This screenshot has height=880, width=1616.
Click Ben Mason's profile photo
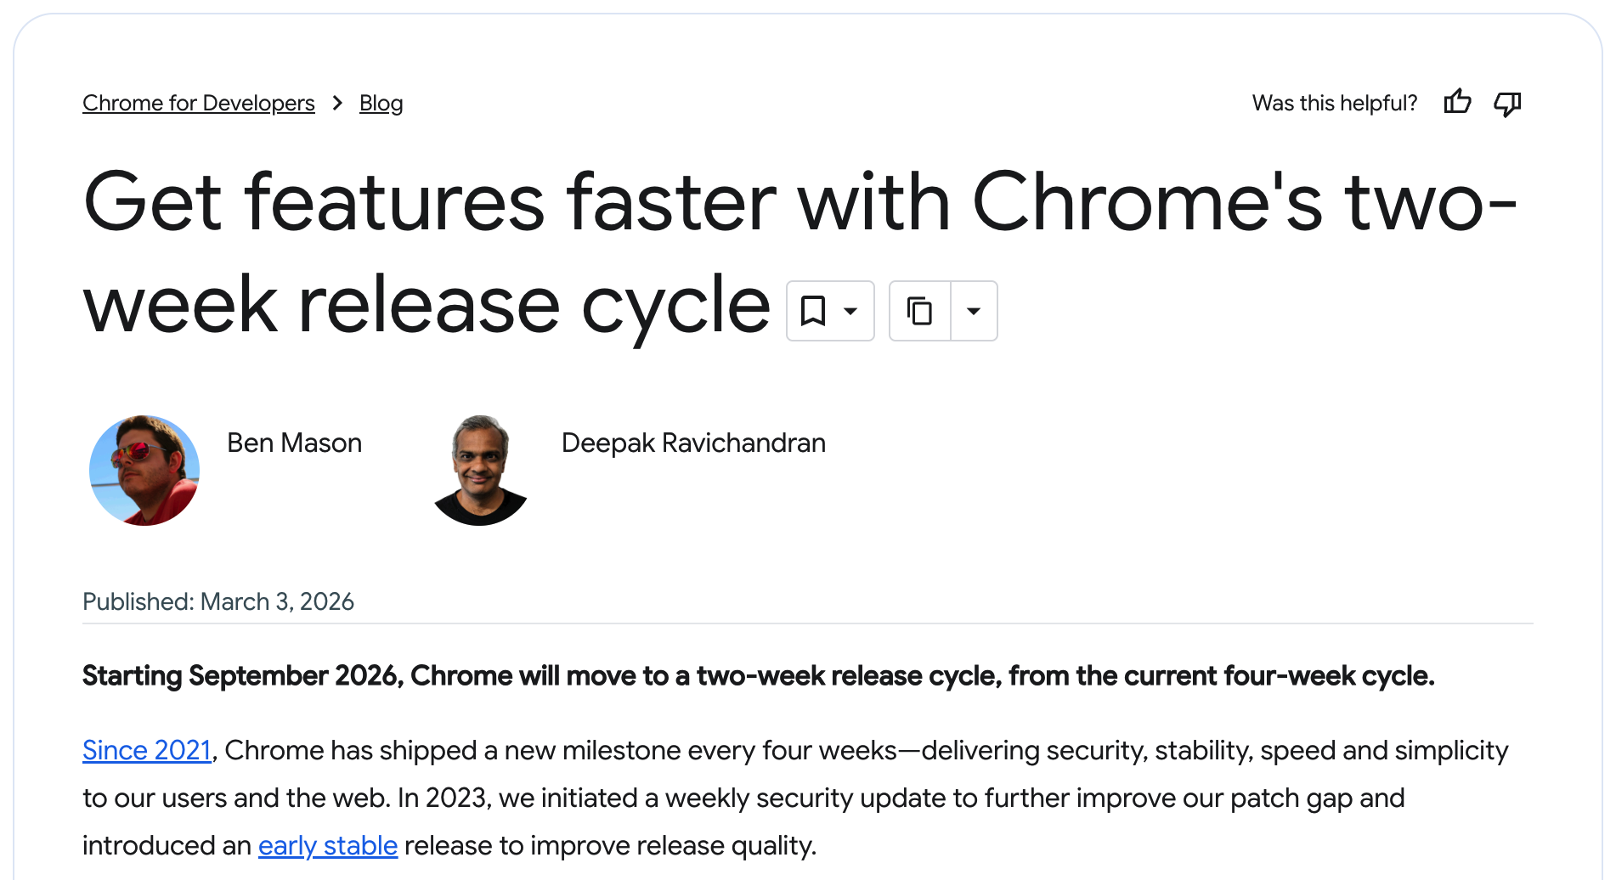click(144, 470)
